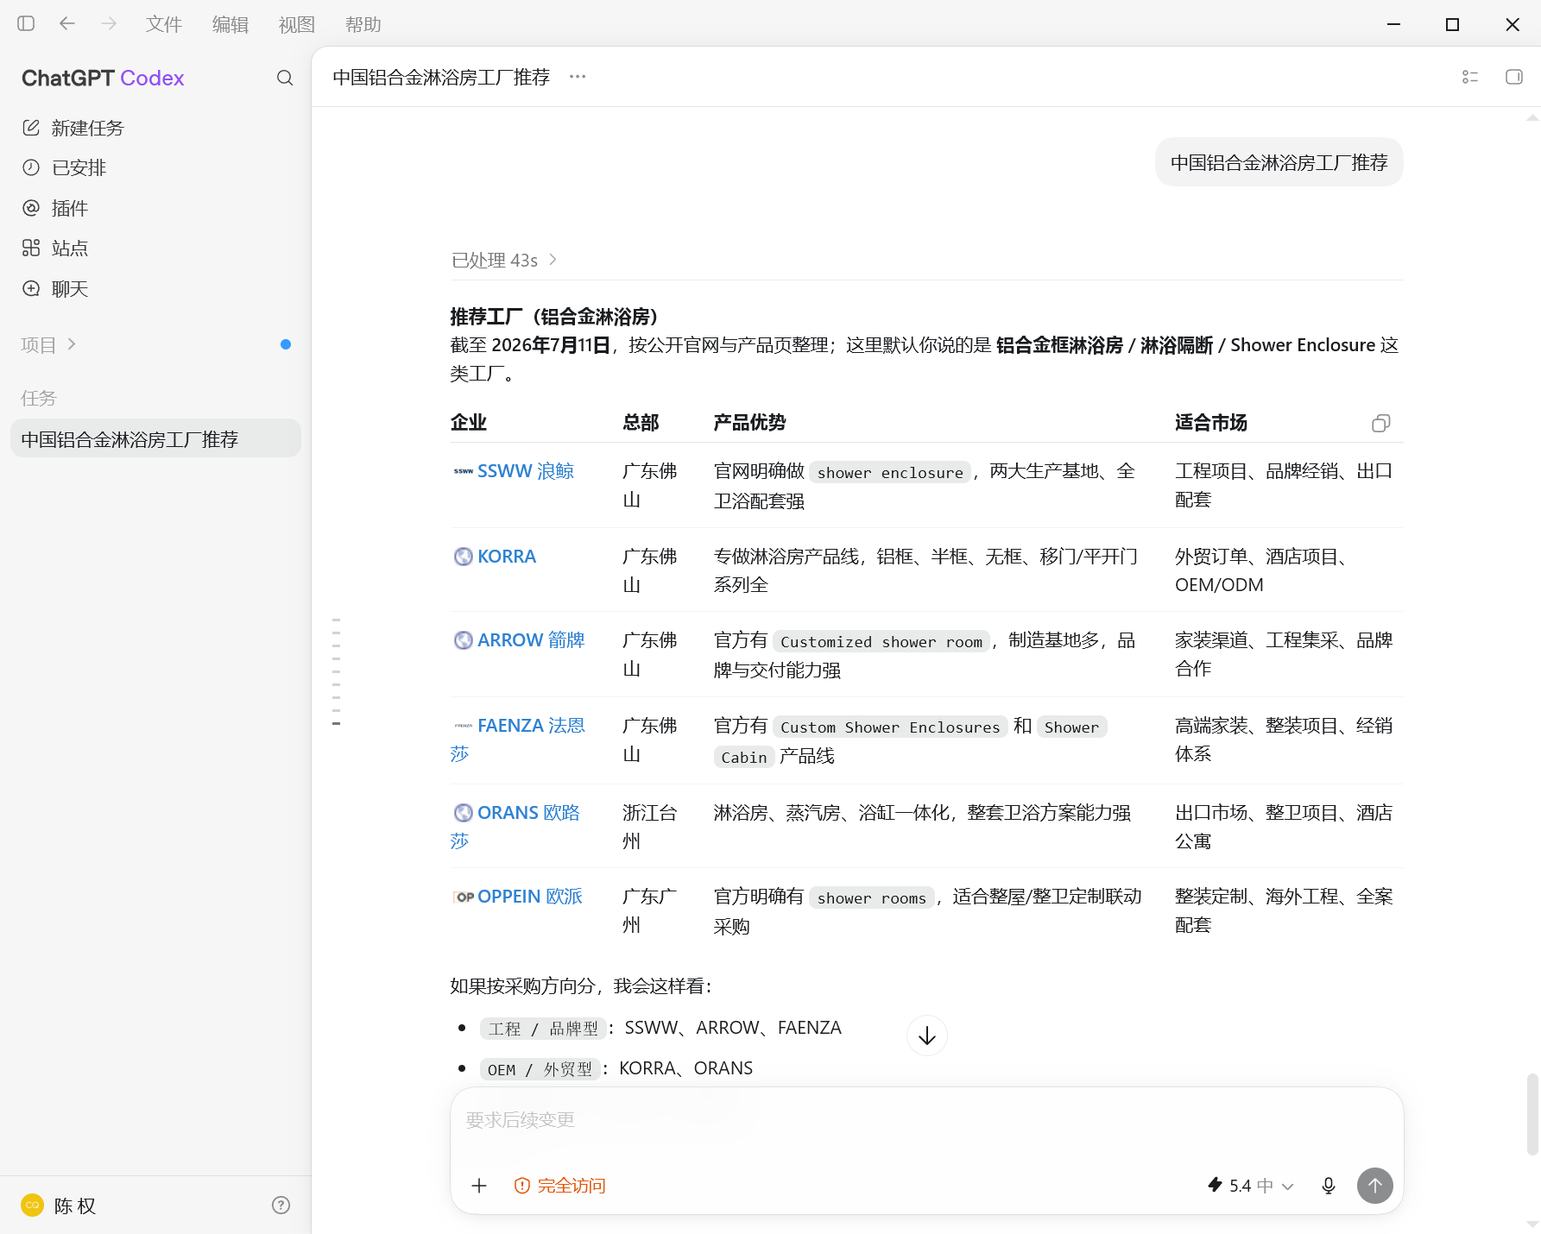Click the OEM / 外贸型 tag
Viewport: 1541px width, 1234px height.
pos(540,1069)
